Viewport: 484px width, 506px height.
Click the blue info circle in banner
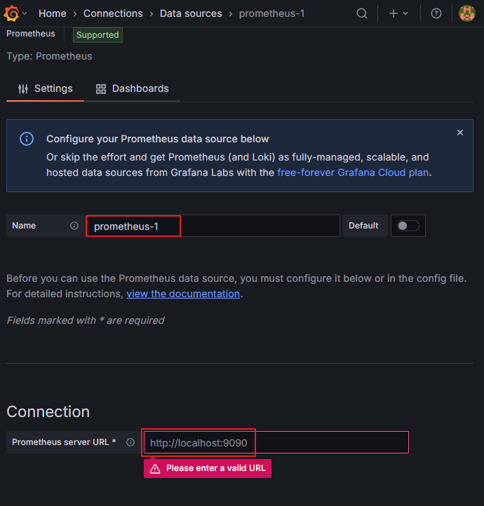(x=27, y=139)
